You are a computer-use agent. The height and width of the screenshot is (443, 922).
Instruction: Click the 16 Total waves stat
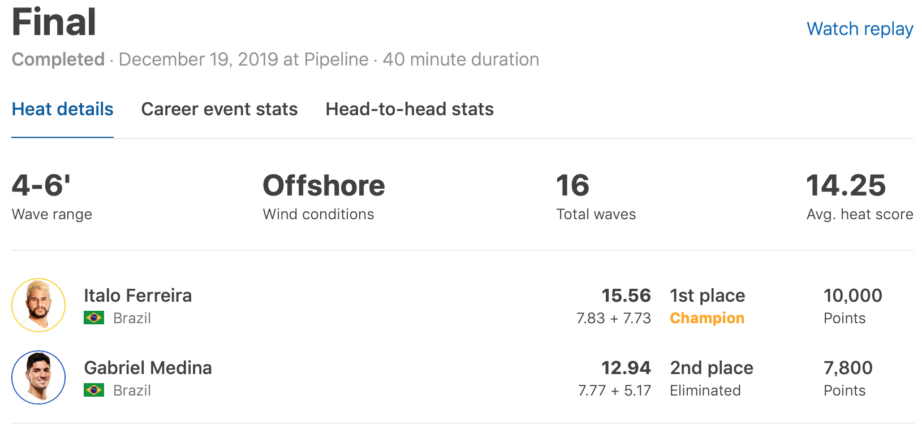[x=572, y=186]
